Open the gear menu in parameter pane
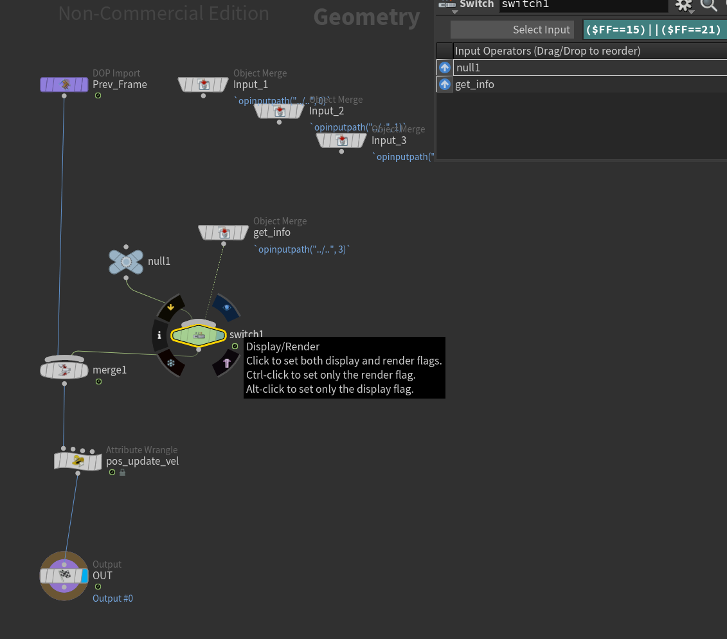727x639 pixels. pos(683,5)
